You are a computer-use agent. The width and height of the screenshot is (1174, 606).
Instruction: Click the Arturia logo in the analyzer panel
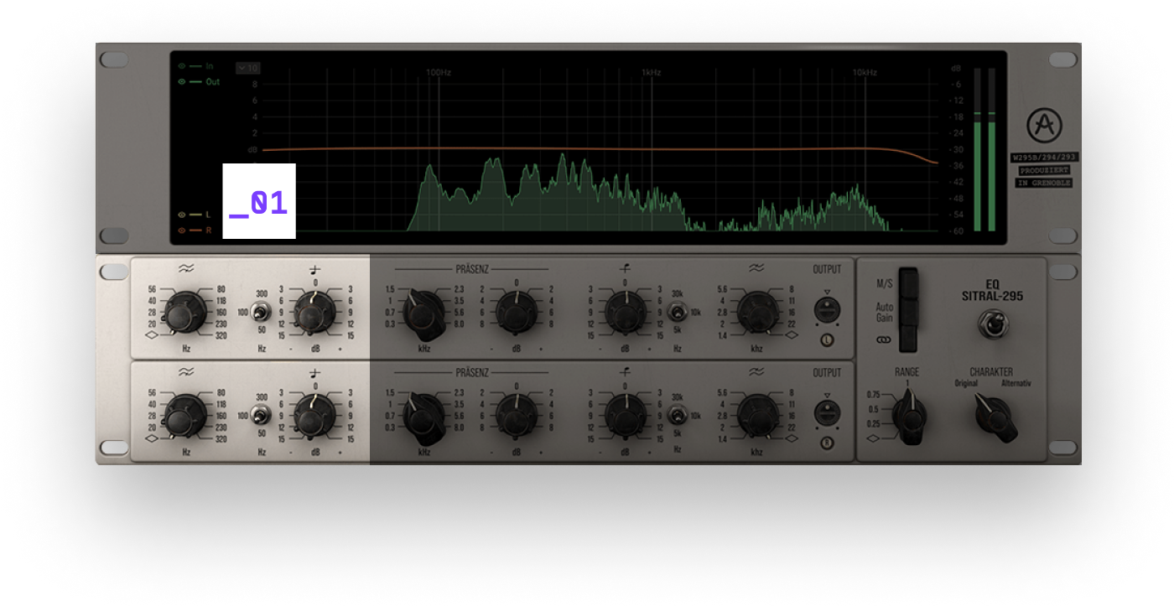(1044, 127)
